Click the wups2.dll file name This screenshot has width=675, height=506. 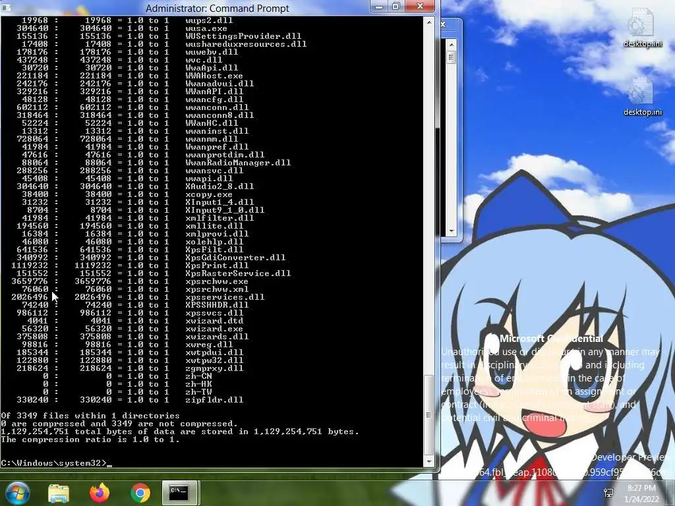(209, 20)
